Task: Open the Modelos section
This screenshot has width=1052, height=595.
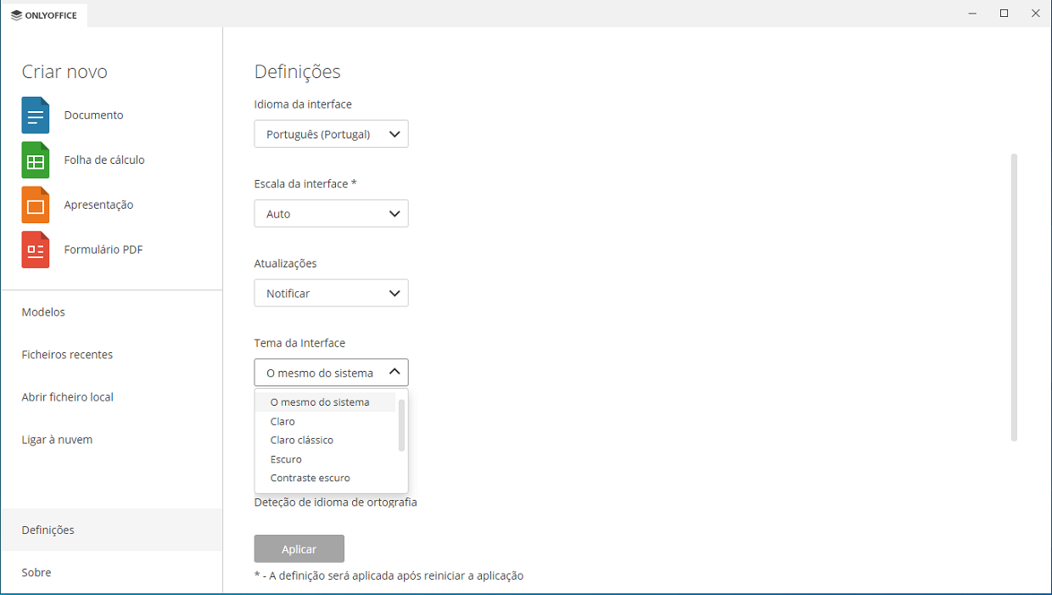Action: pos(111,312)
